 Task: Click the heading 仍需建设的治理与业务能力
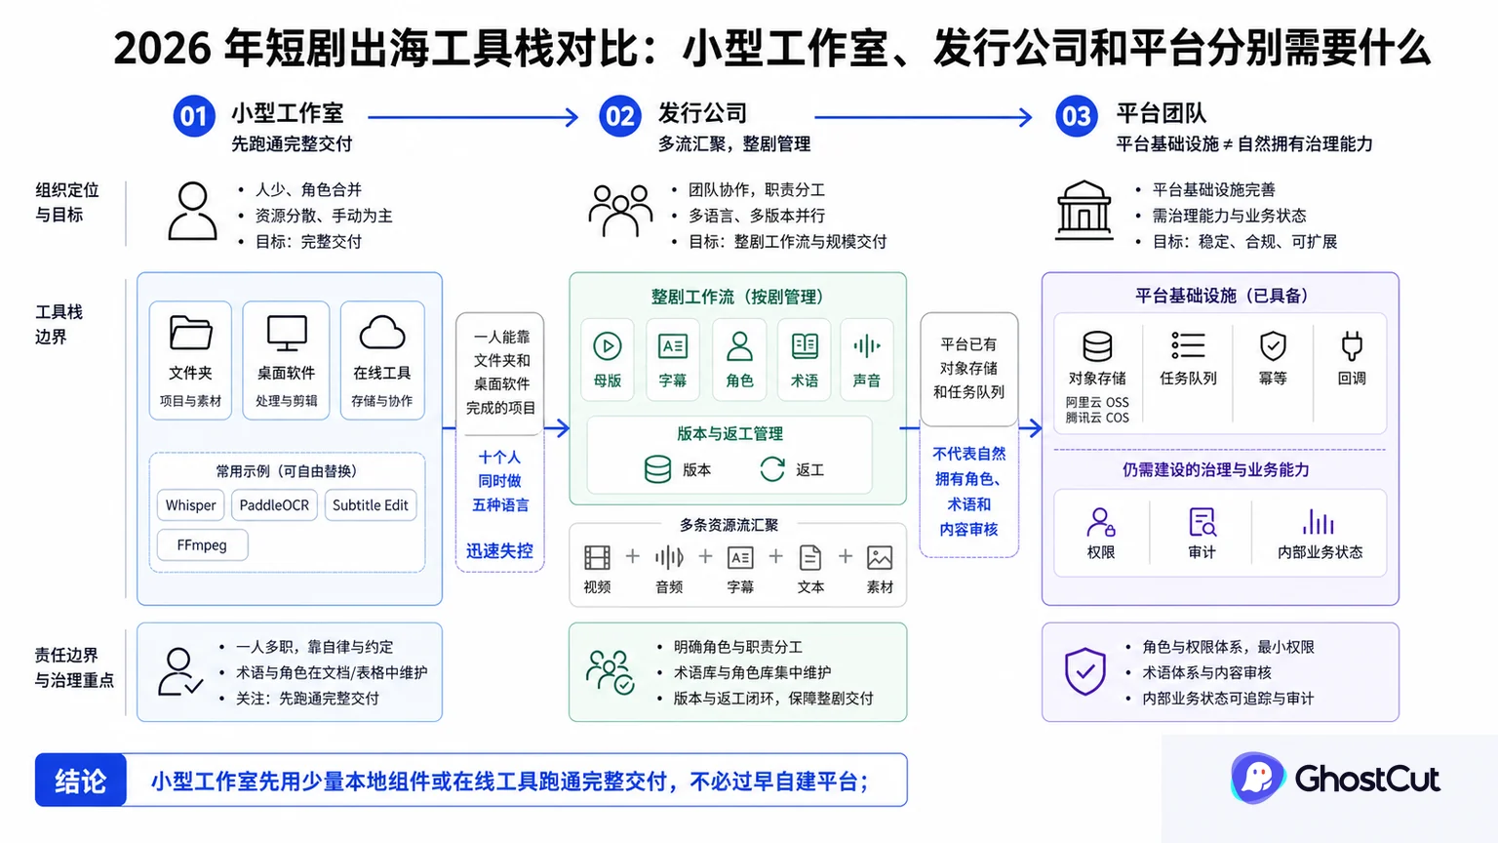click(x=1215, y=470)
